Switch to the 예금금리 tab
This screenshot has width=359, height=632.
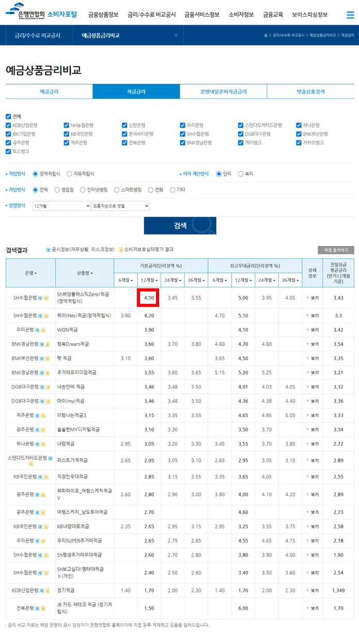pos(49,91)
